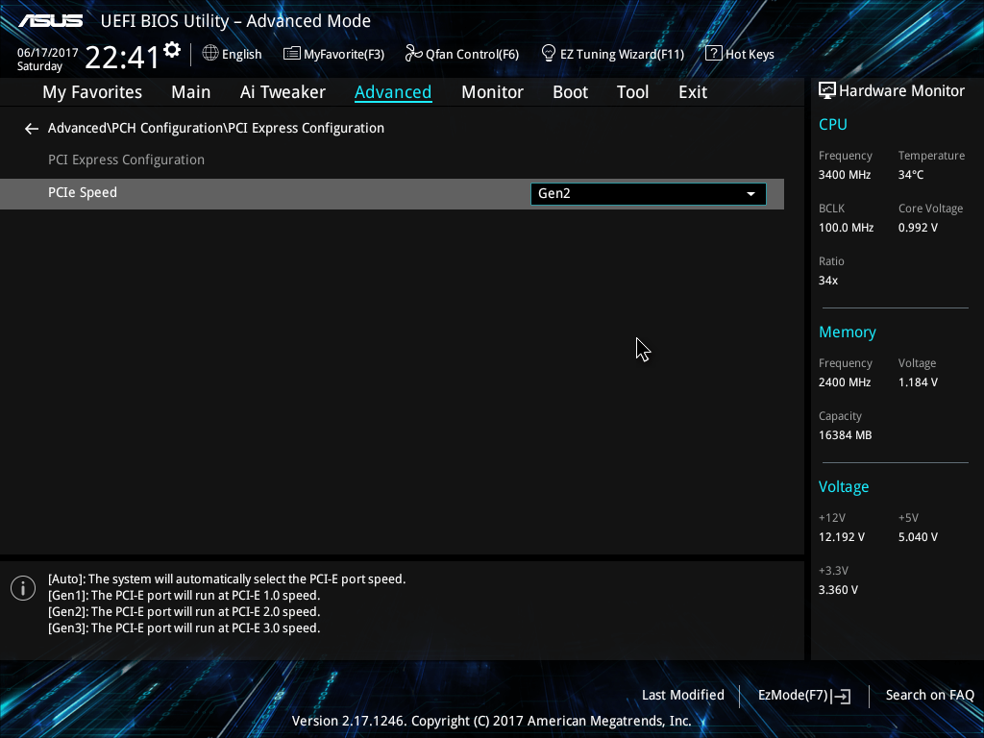
Task: Click the EzMode exit arrow icon
Action: coord(842,696)
